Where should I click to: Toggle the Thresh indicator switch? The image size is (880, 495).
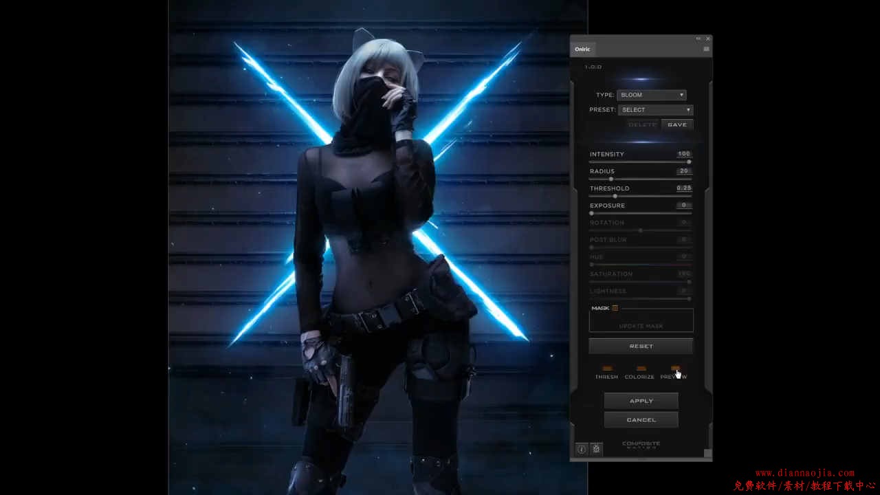[x=606, y=368]
